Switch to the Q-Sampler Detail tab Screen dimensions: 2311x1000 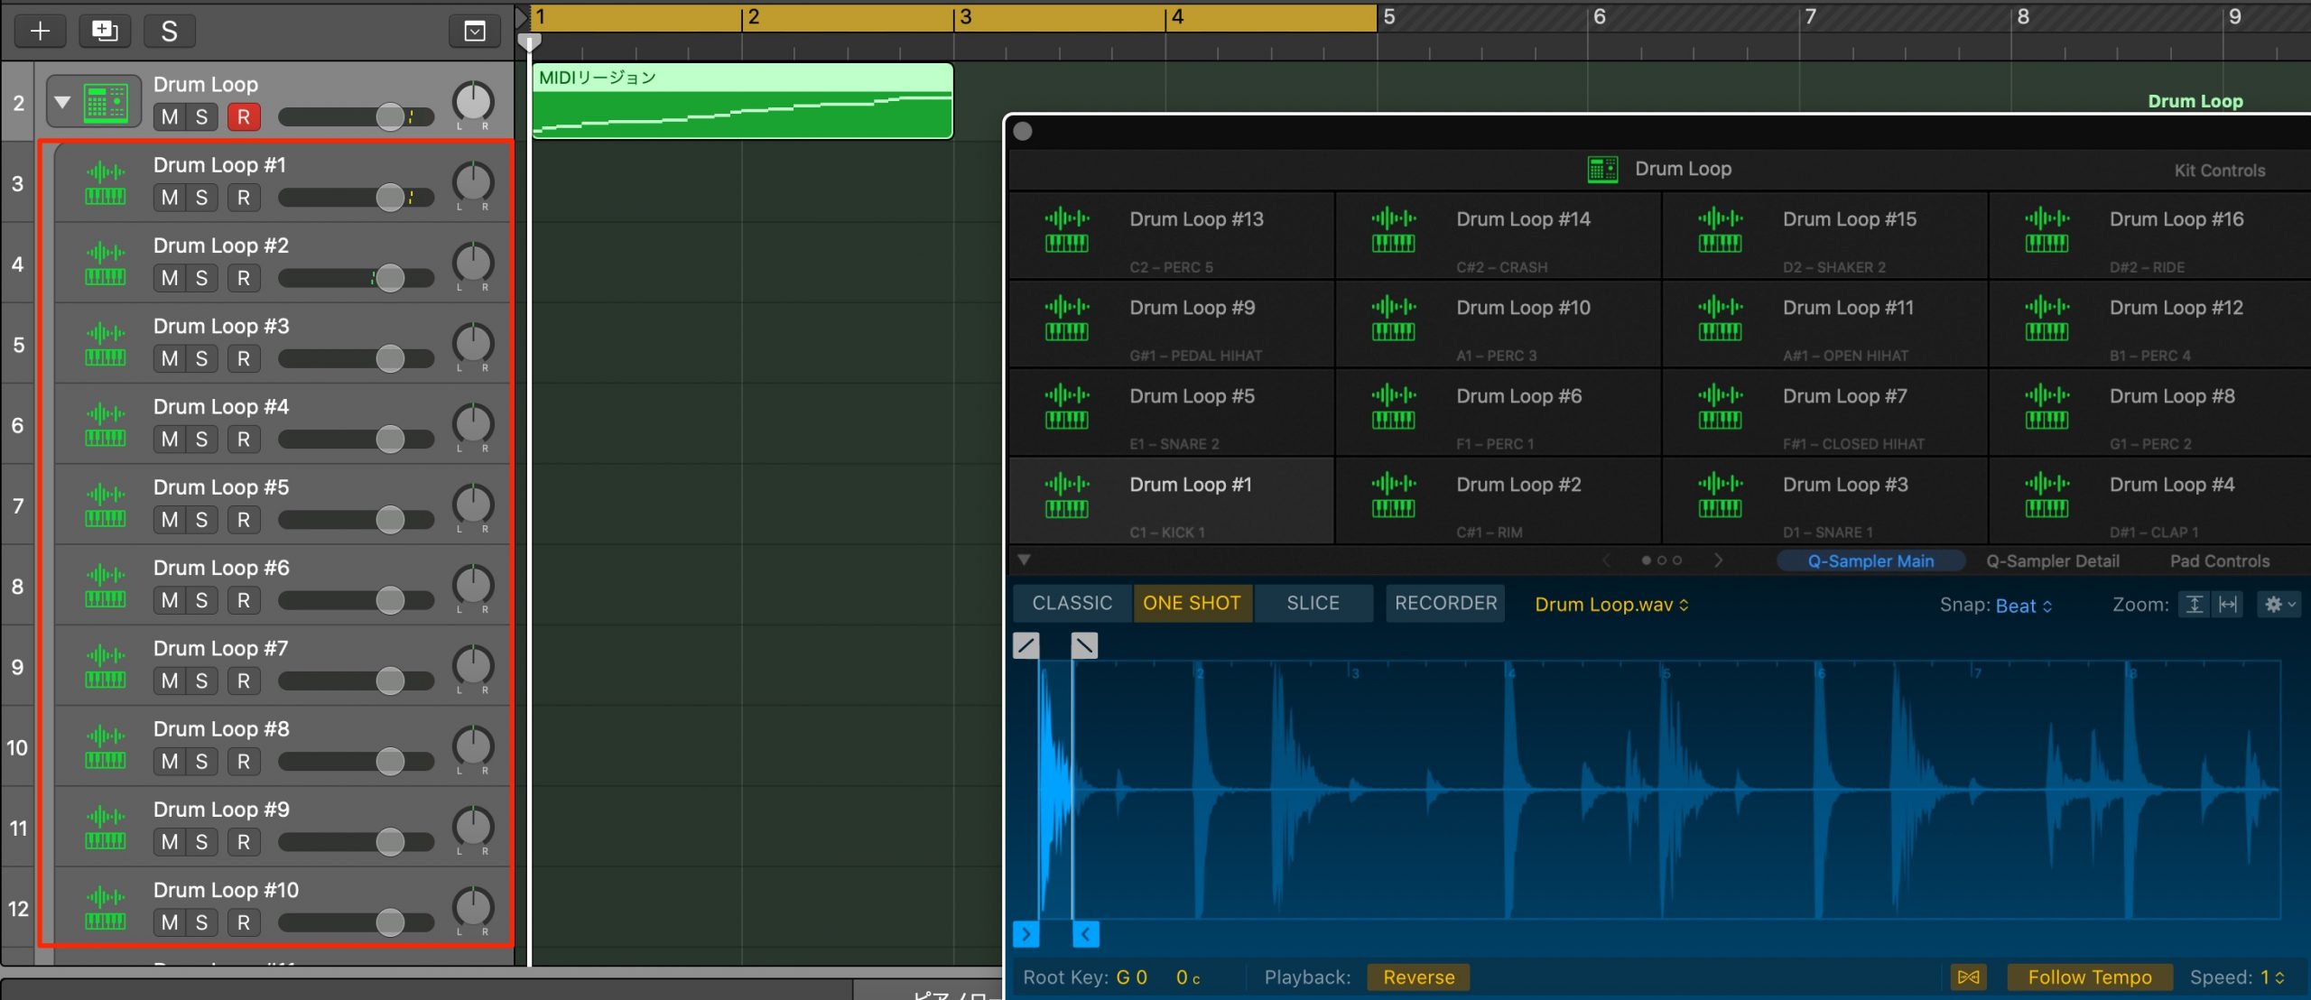(x=2052, y=560)
